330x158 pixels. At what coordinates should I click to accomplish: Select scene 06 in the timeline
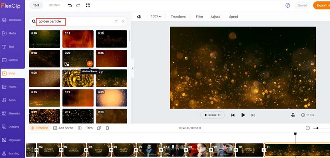click(148, 150)
